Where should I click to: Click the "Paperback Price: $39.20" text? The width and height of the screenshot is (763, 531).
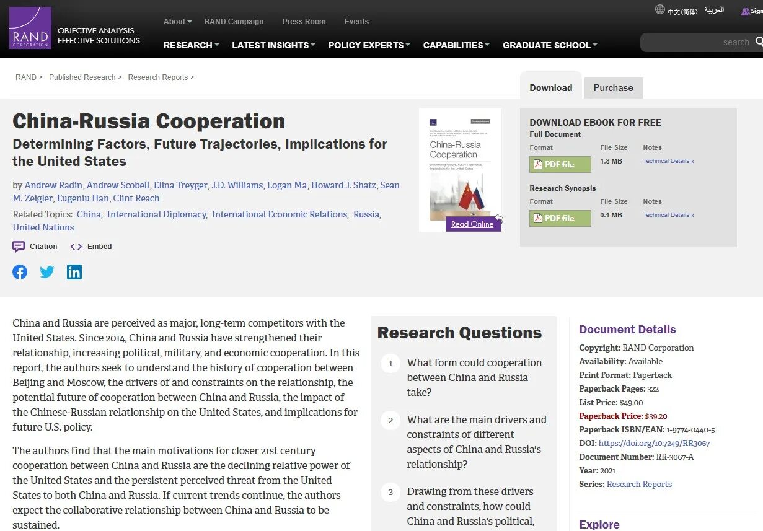click(x=623, y=416)
